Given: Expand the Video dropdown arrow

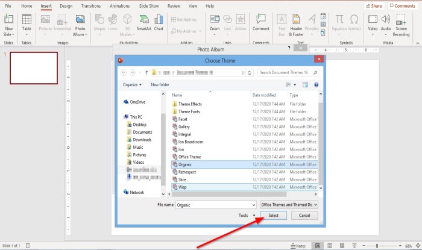Looking at the screenshot, I should click(373, 34).
